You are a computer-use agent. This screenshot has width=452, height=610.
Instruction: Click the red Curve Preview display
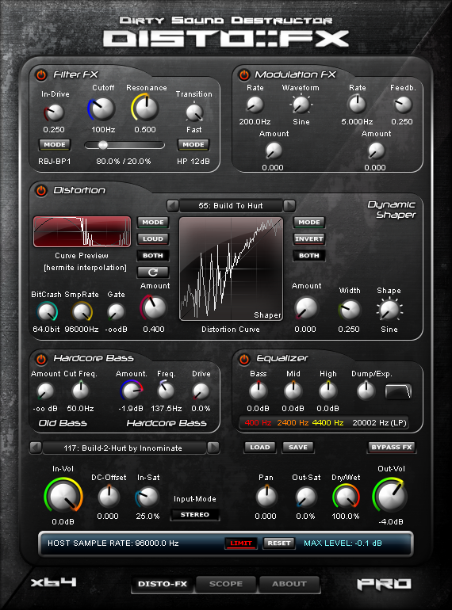point(82,232)
